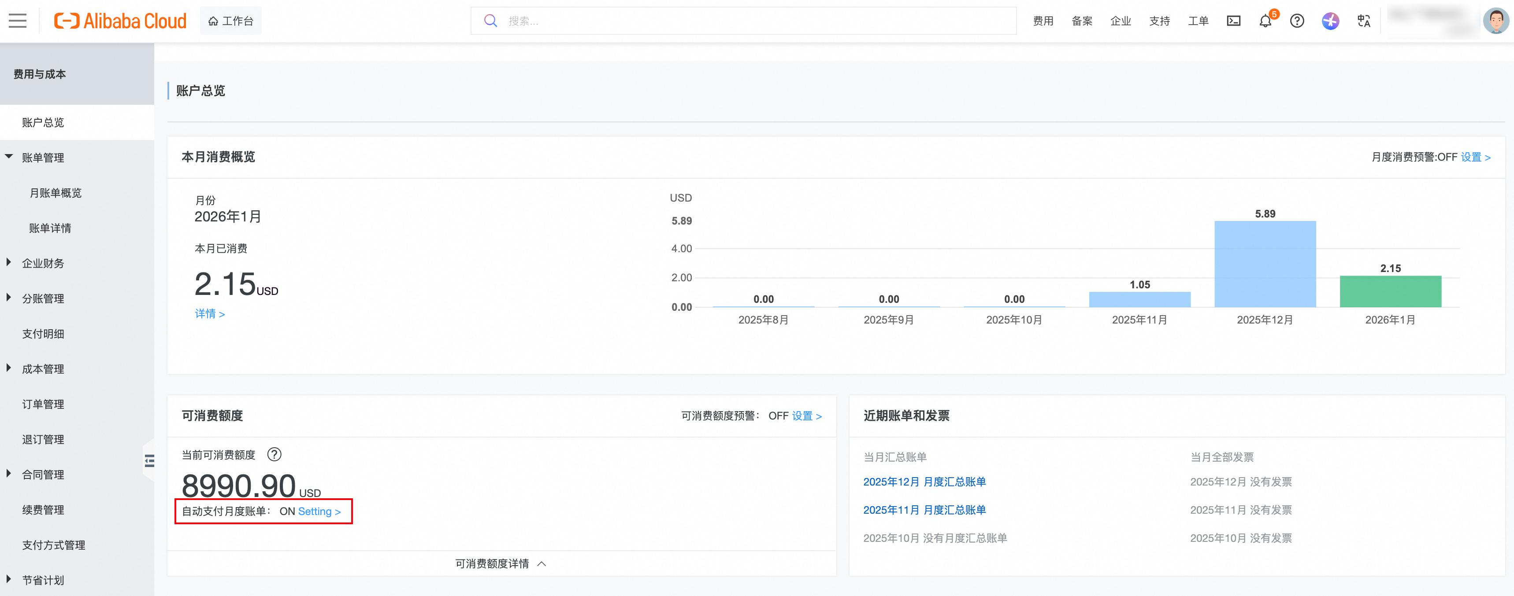The width and height of the screenshot is (1514, 596).
Task: Open the notifications bell
Action: pos(1265,22)
